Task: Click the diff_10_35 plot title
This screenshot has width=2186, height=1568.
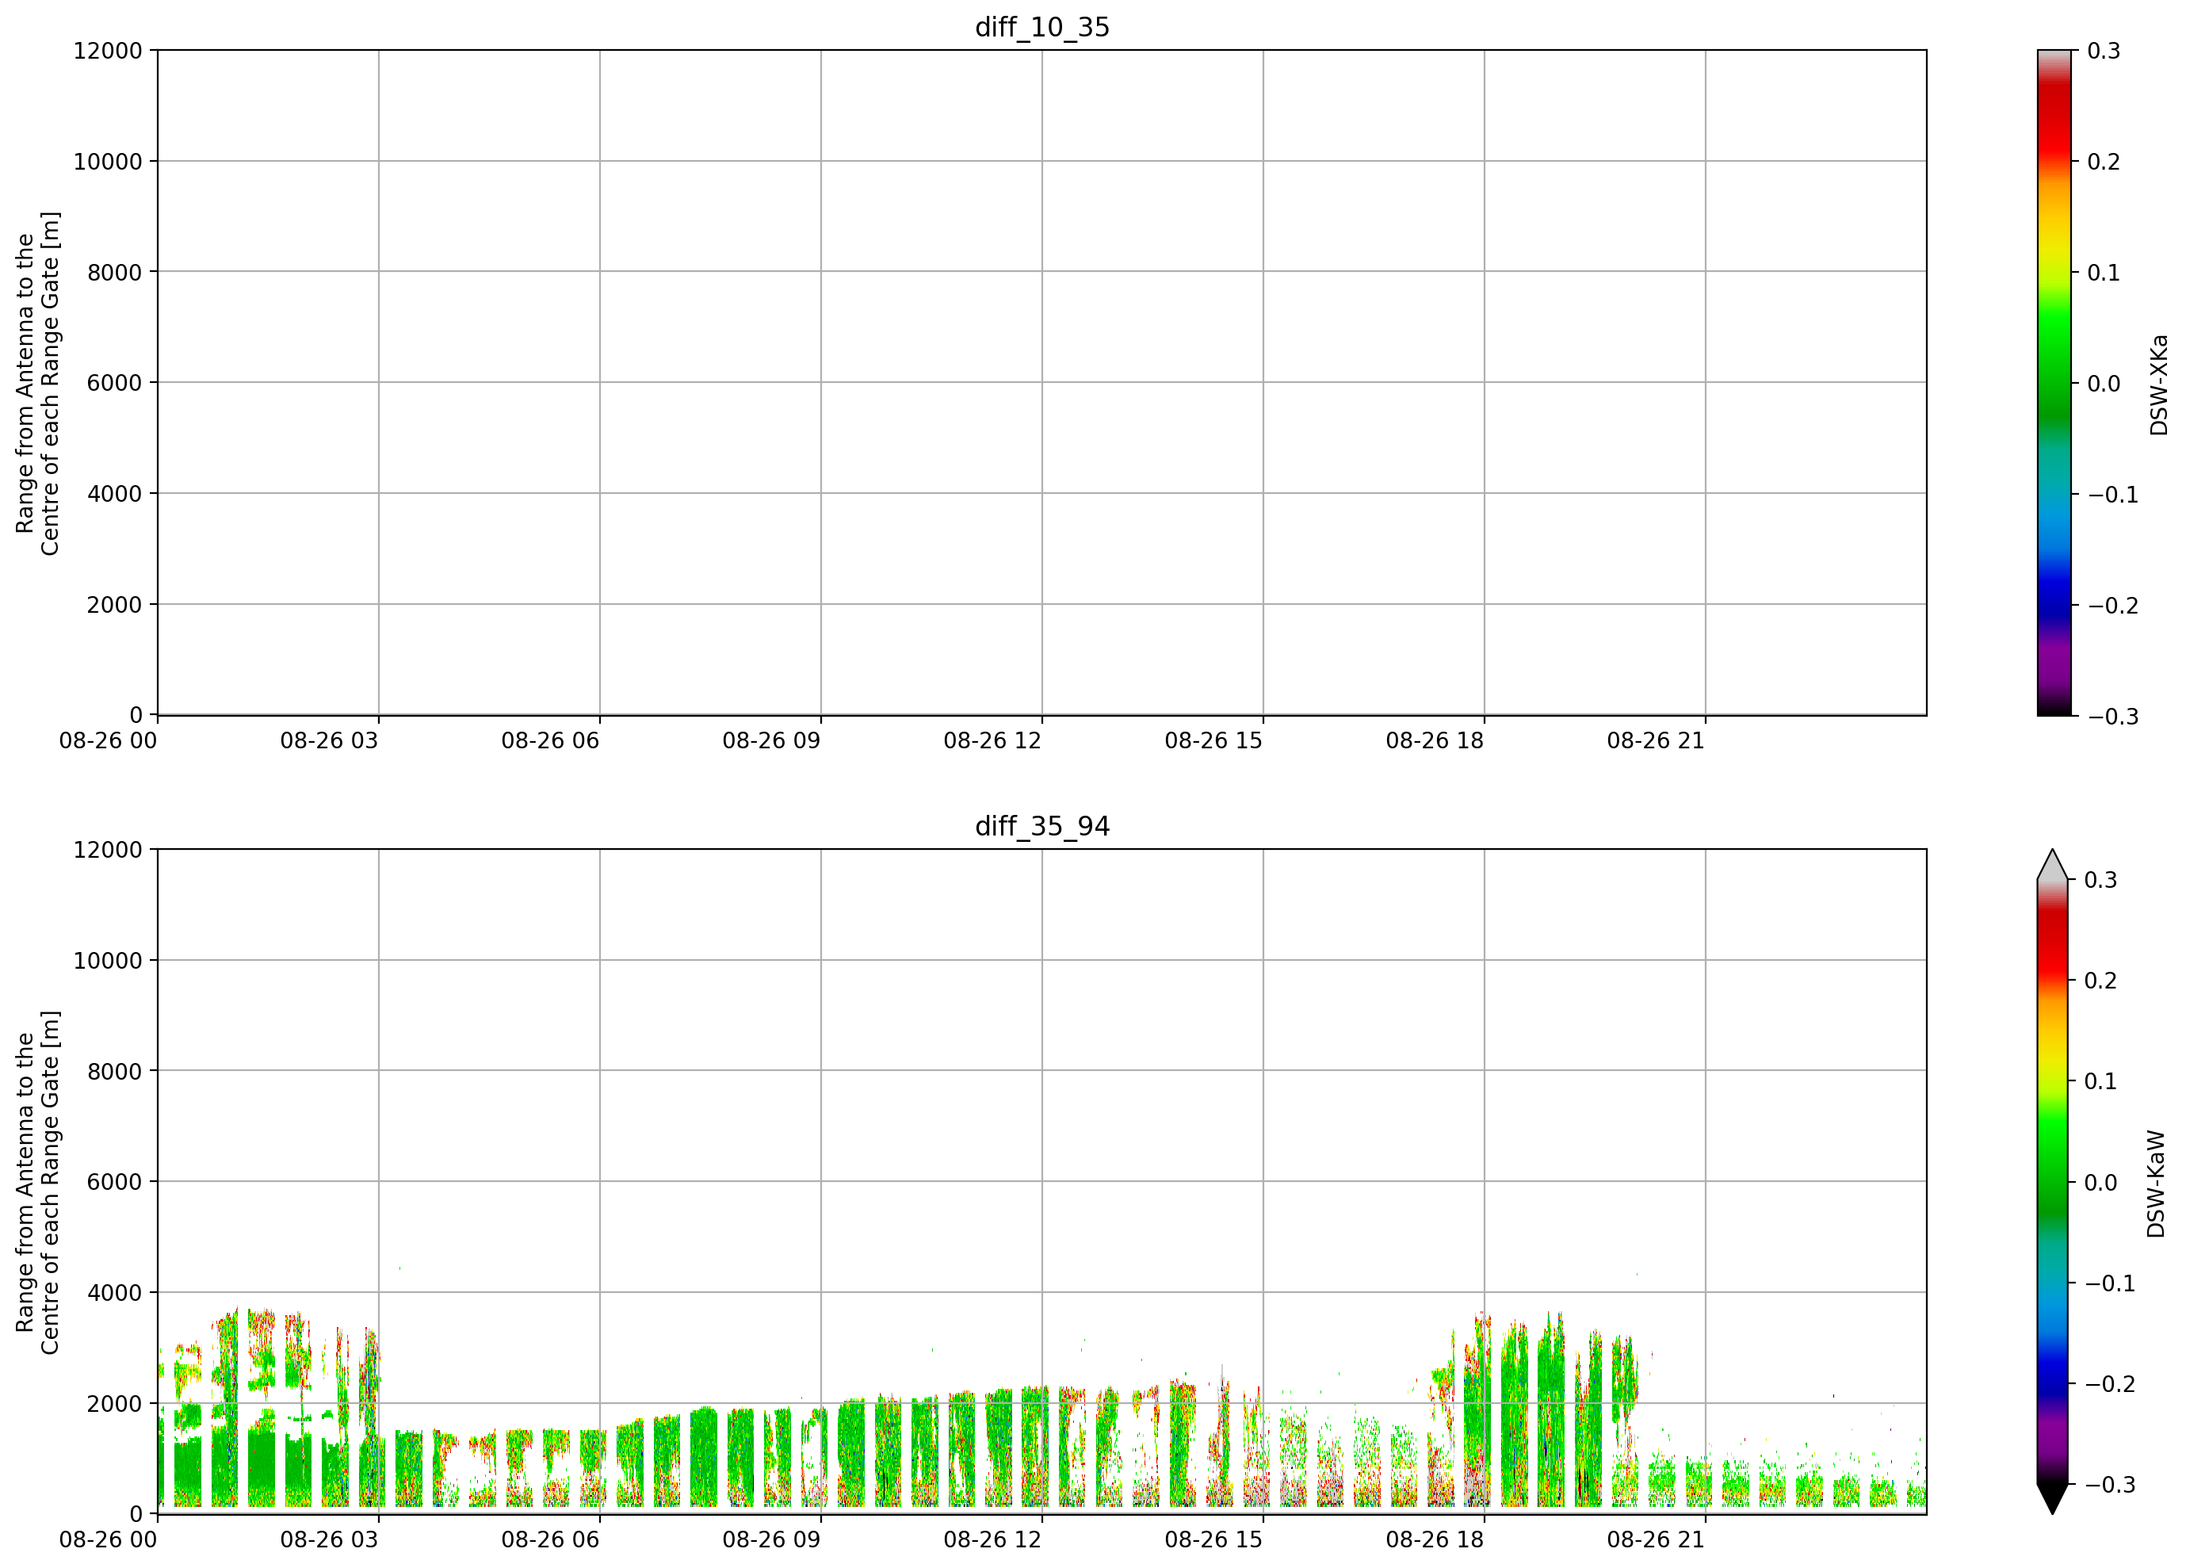Action: 1042,27
